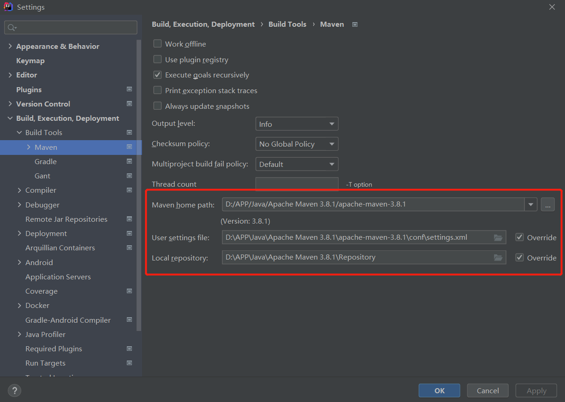Open the Output level dropdown
The width and height of the screenshot is (565, 402).
(x=297, y=124)
